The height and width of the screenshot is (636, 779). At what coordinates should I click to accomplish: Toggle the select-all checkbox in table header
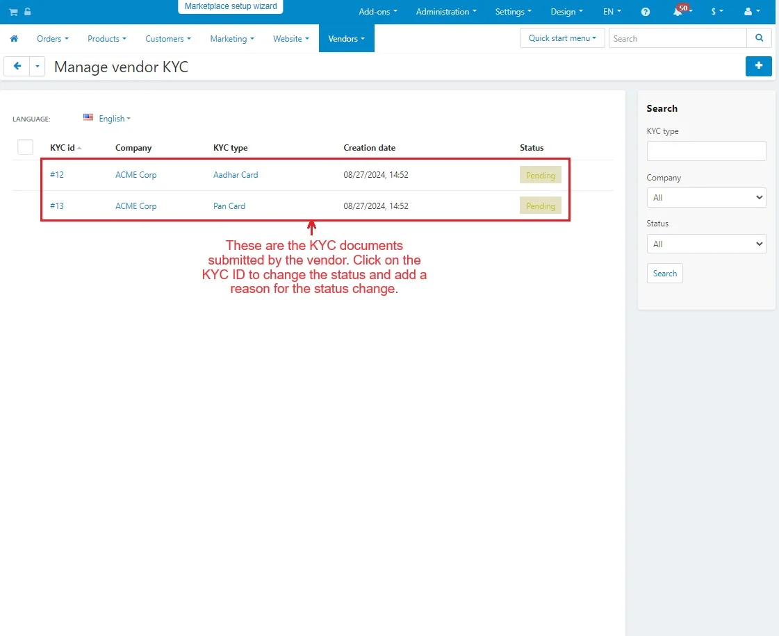pos(26,147)
